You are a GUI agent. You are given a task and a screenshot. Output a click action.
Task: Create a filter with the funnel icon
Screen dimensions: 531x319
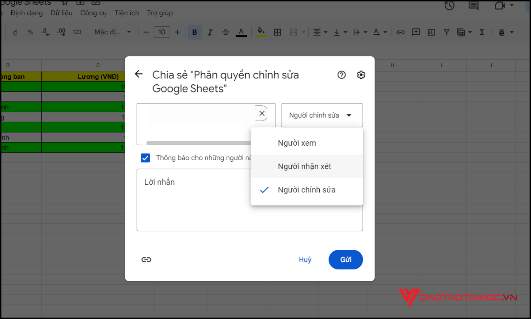tap(446, 32)
